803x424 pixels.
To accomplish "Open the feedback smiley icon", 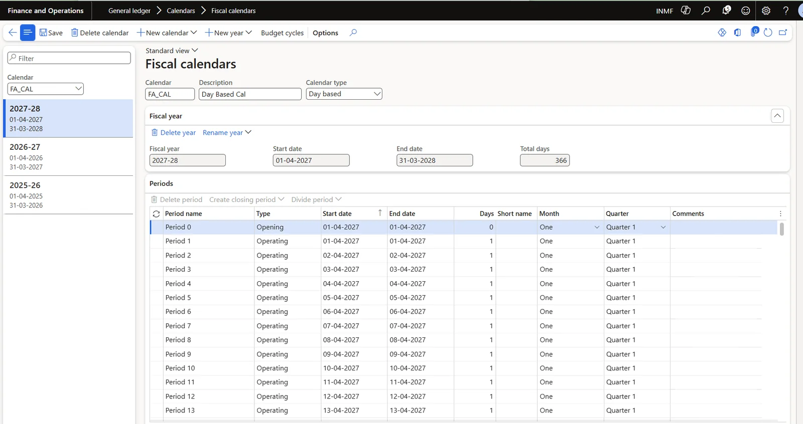I will coord(746,11).
